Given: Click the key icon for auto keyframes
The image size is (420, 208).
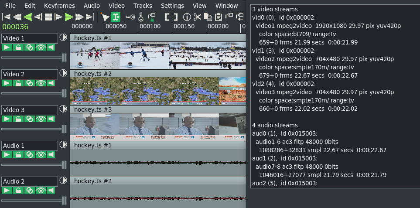Looking at the screenshot, I should (x=130, y=17).
